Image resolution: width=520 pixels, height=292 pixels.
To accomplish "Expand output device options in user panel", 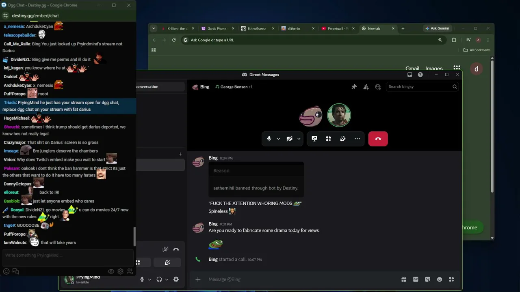I will (167, 279).
